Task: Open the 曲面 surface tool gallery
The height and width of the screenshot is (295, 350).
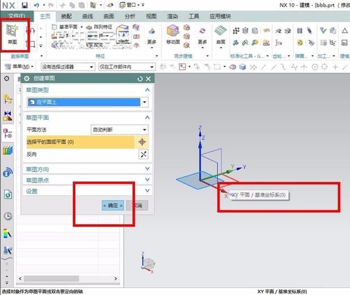Action: pos(221,36)
